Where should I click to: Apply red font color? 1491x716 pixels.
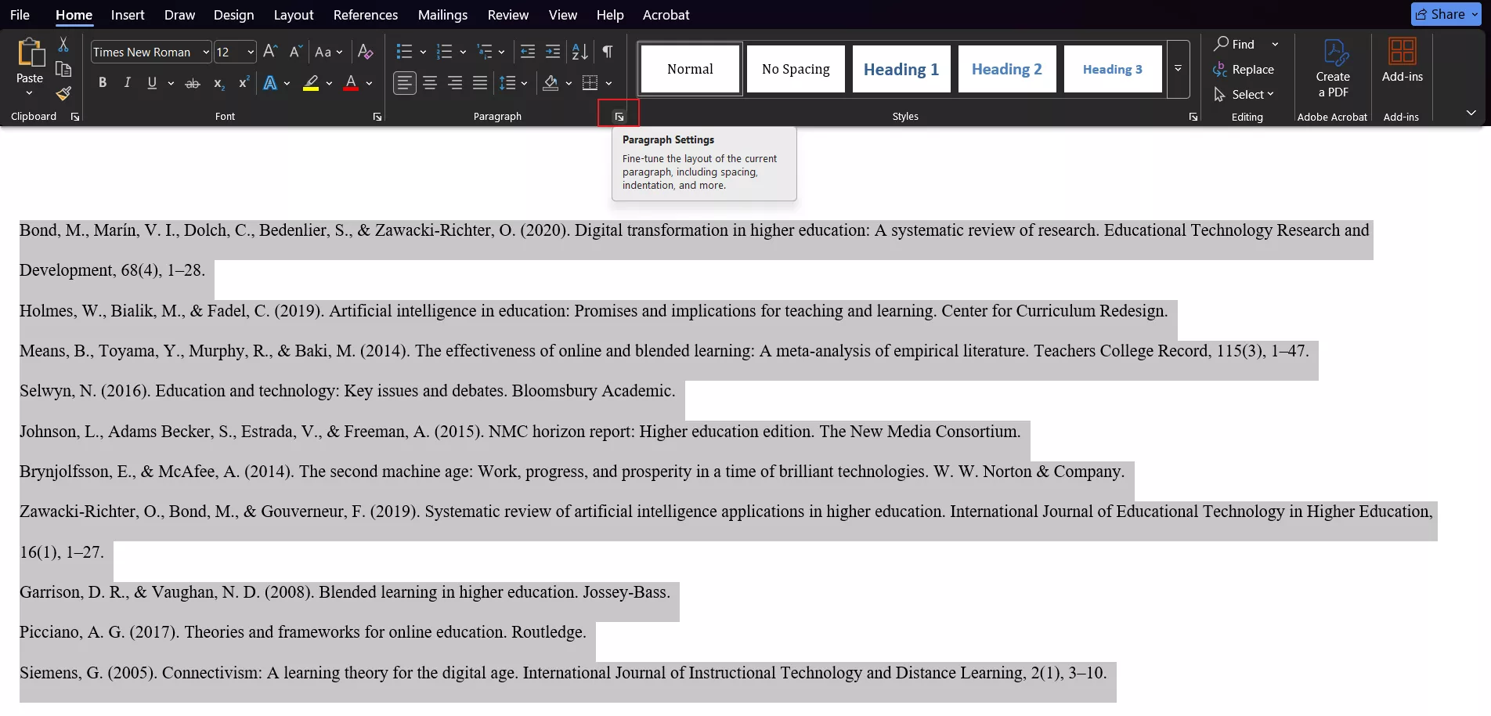(351, 83)
